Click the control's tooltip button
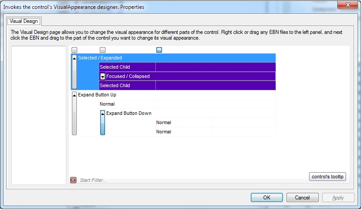Image resolution: width=362 pixels, height=210 pixels. pyautogui.click(x=328, y=177)
